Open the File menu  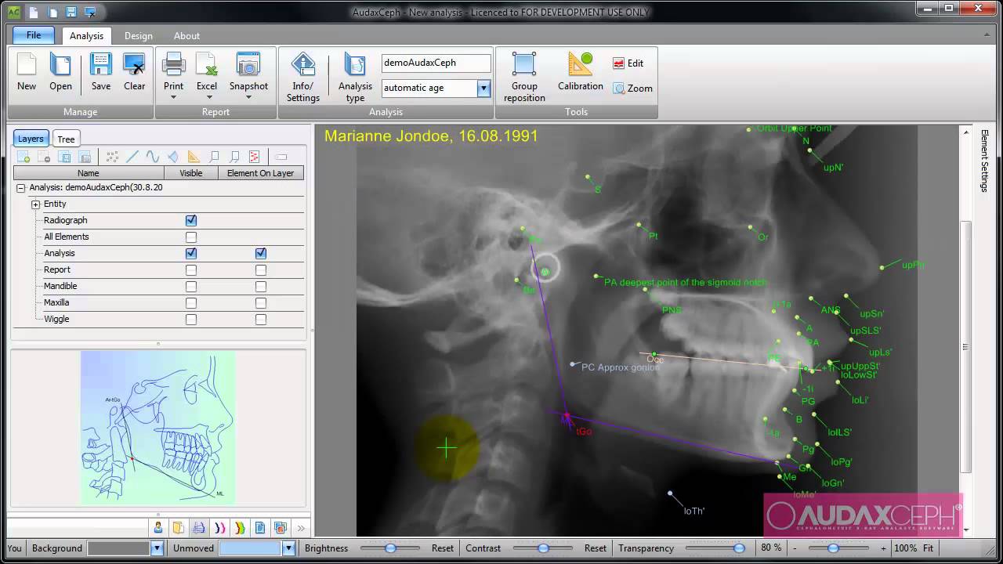[x=34, y=35]
